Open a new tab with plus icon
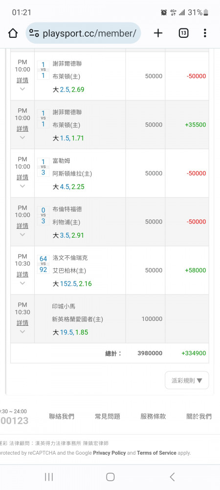The image size is (220, 490). pos(158,33)
